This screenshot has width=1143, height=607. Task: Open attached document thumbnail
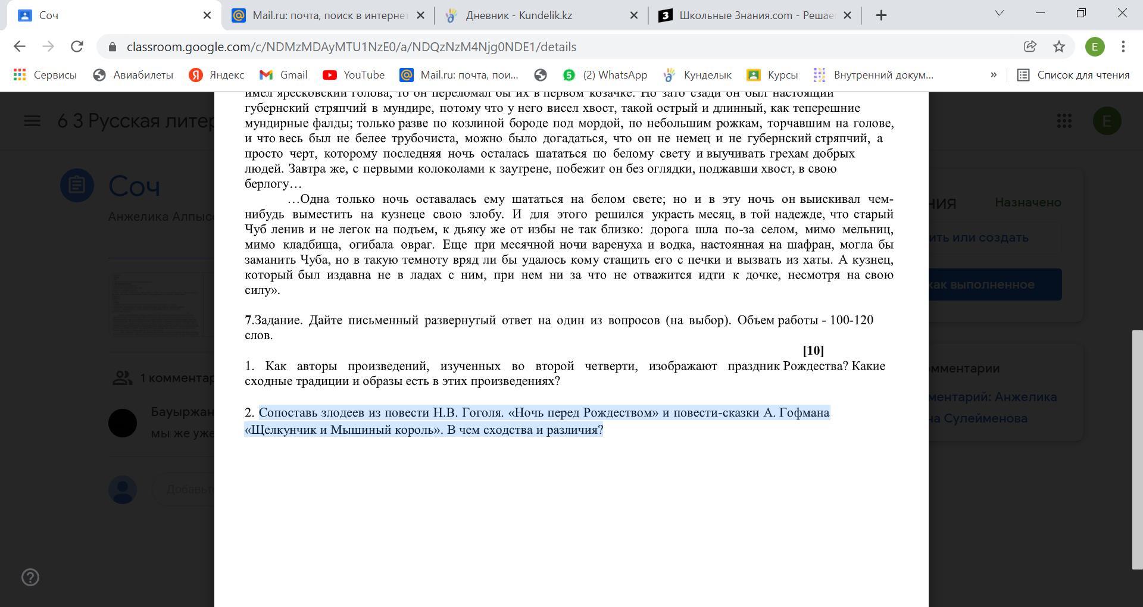[161, 303]
